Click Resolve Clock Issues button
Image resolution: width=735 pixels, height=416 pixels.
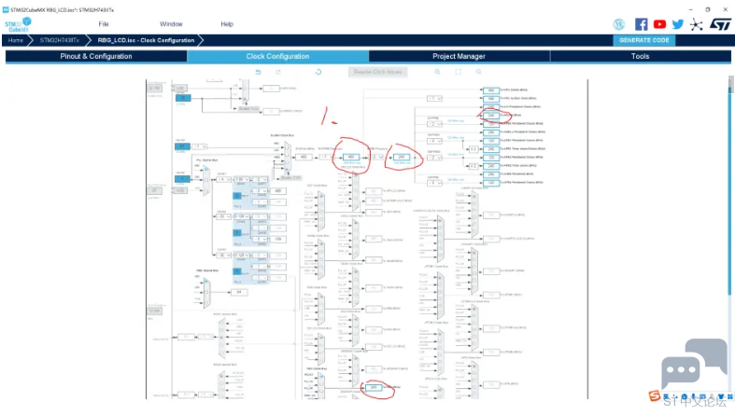pyautogui.click(x=378, y=72)
